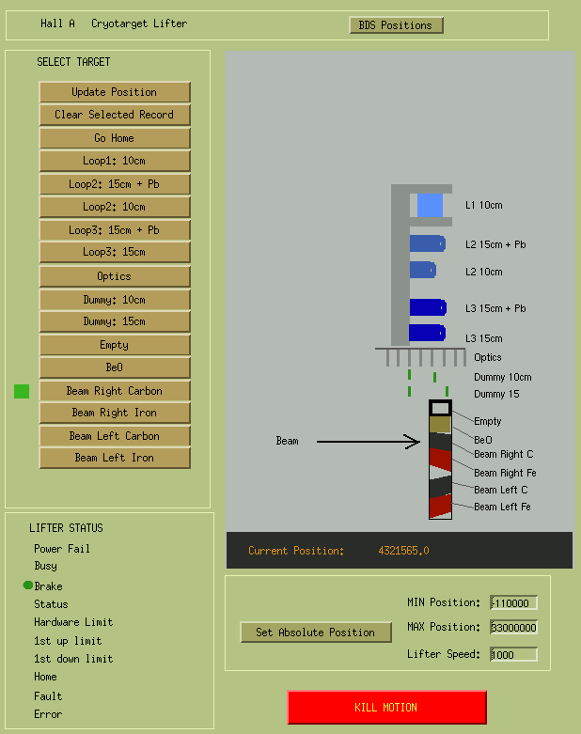The image size is (581, 734).
Task: Choose Beam Left Carbon target
Action: (115, 436)
